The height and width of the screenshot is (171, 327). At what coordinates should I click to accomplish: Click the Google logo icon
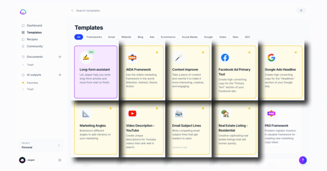[x=271, y=57]
